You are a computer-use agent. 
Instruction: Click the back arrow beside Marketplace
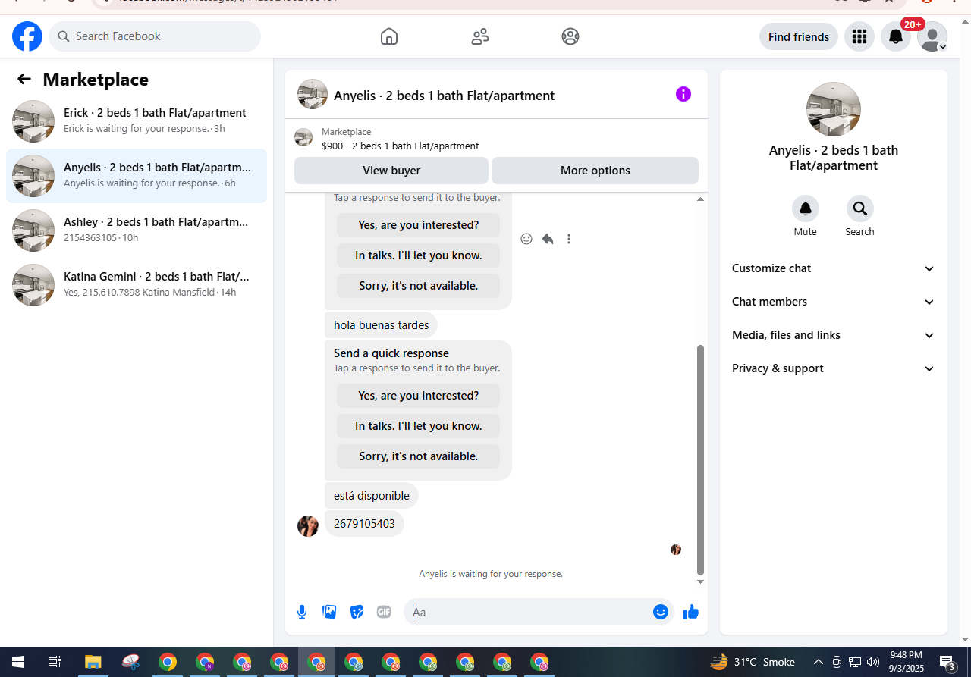pyautogui.click(x=24, y=79)
